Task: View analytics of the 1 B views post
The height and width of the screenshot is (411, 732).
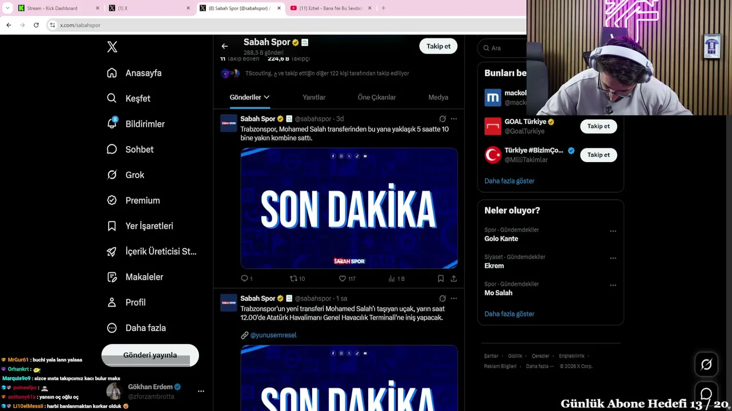Action: tap(396, 279)
